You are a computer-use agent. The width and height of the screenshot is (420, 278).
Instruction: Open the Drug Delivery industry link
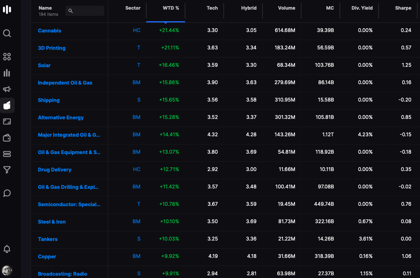coord(55,170)
